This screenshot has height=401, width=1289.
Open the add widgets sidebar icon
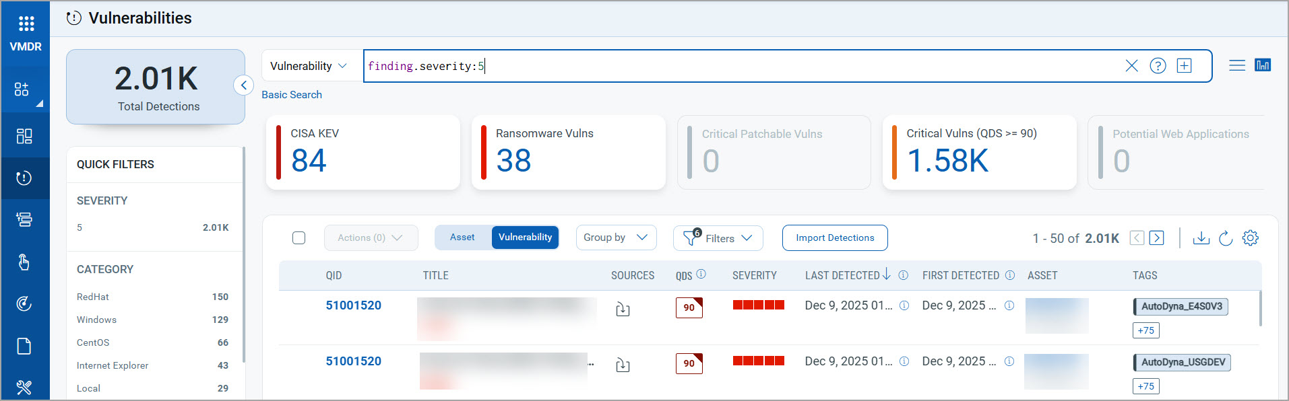pos(22,89)
